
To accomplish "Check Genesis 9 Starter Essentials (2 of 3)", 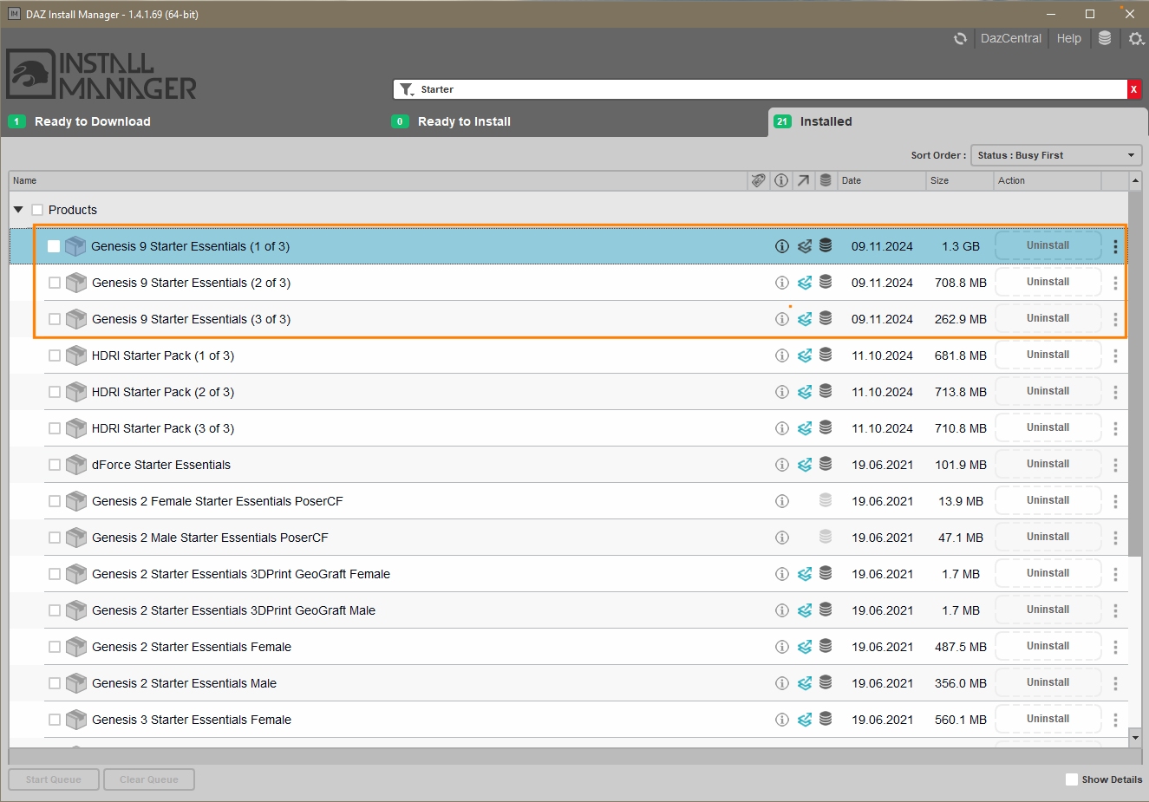I will (55, 283).
